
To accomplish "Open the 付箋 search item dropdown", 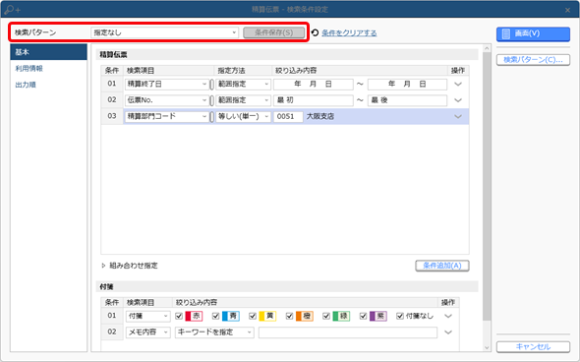I will click(x=147, y=316).
